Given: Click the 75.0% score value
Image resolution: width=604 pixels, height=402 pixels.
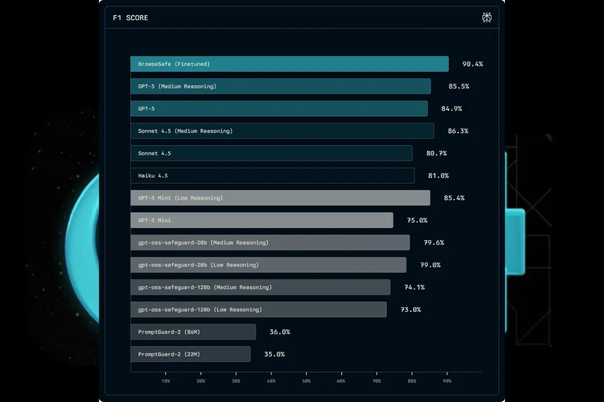Looking at the screenshot, I should tap(417, 220).
